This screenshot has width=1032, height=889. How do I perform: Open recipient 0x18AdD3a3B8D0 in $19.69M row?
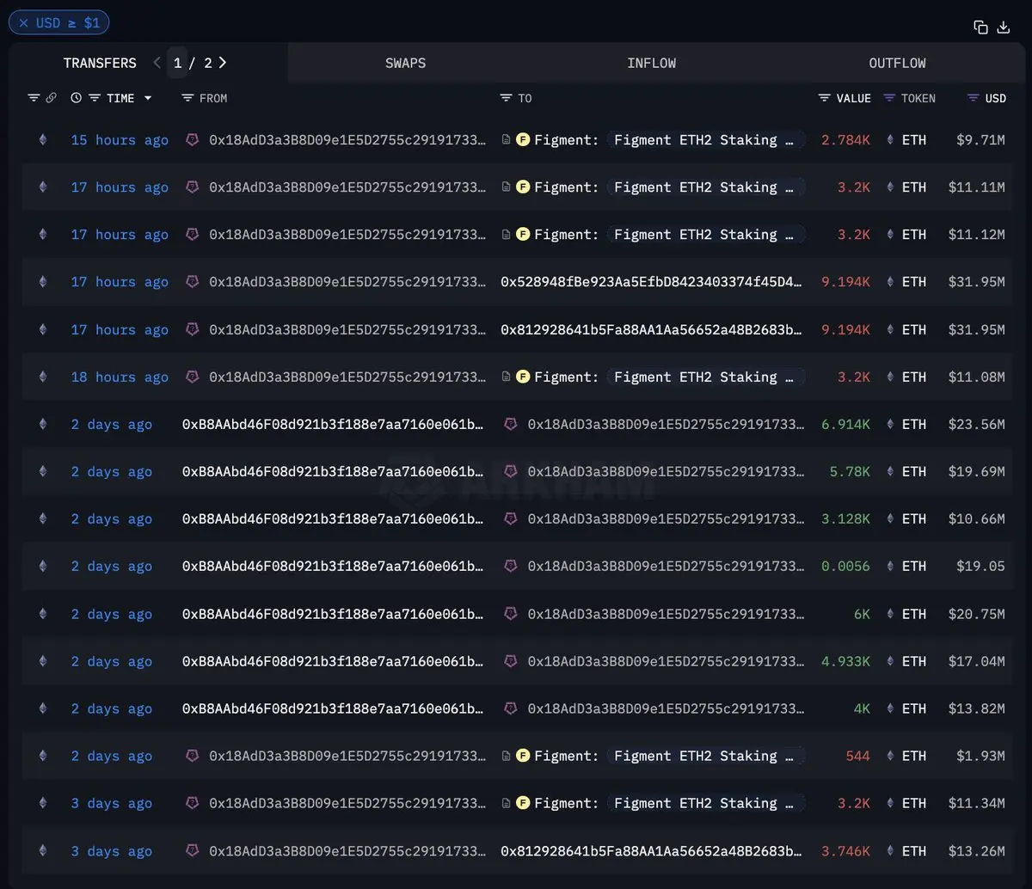click(x=666, y=471)
